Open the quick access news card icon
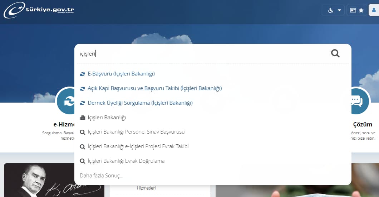Image resolution: width=379 pixels, height=197 pixels. click(353, 10)
